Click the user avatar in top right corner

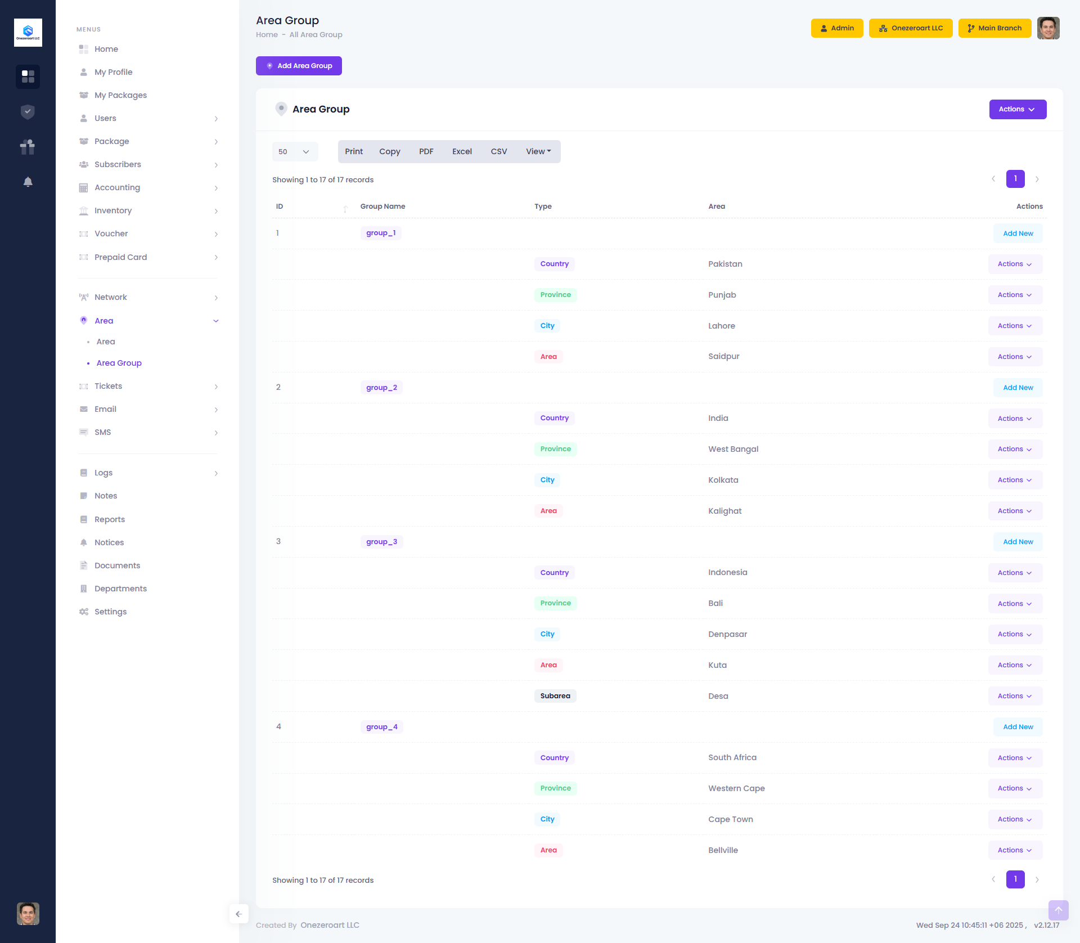pos(1048,28)
